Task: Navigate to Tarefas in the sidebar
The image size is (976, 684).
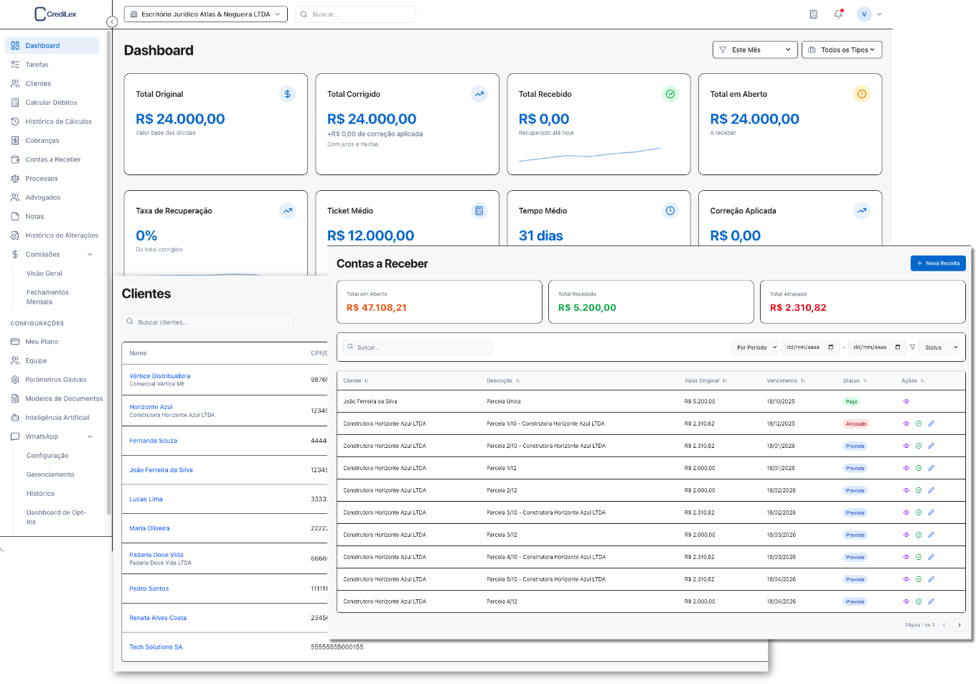Action: coord(36,64)
